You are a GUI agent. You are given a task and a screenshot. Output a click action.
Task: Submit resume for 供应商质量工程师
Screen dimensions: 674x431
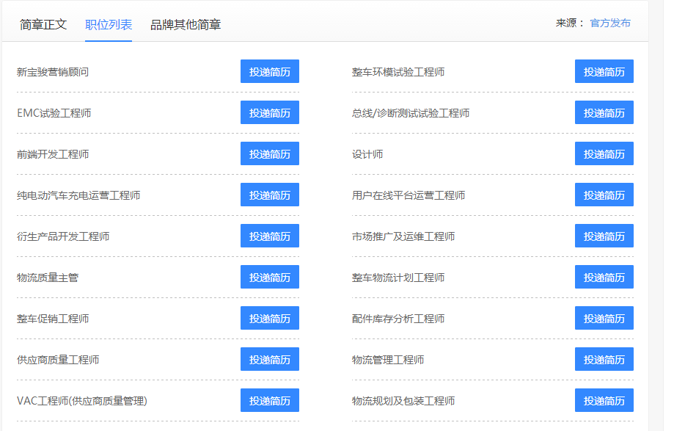pyautogui.click(x=269, y=360)
